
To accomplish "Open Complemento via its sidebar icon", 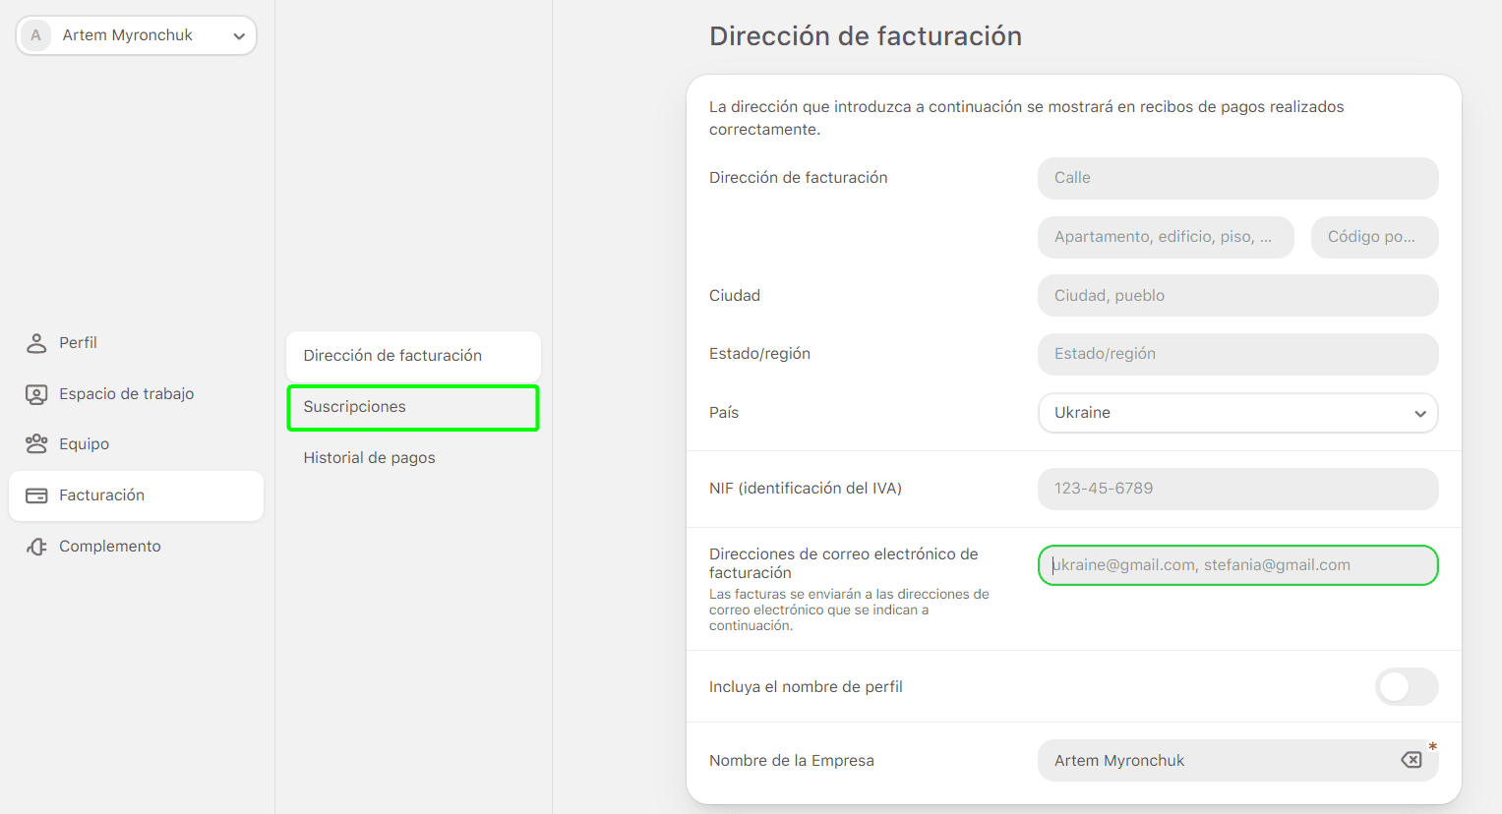I will (36, 546).
